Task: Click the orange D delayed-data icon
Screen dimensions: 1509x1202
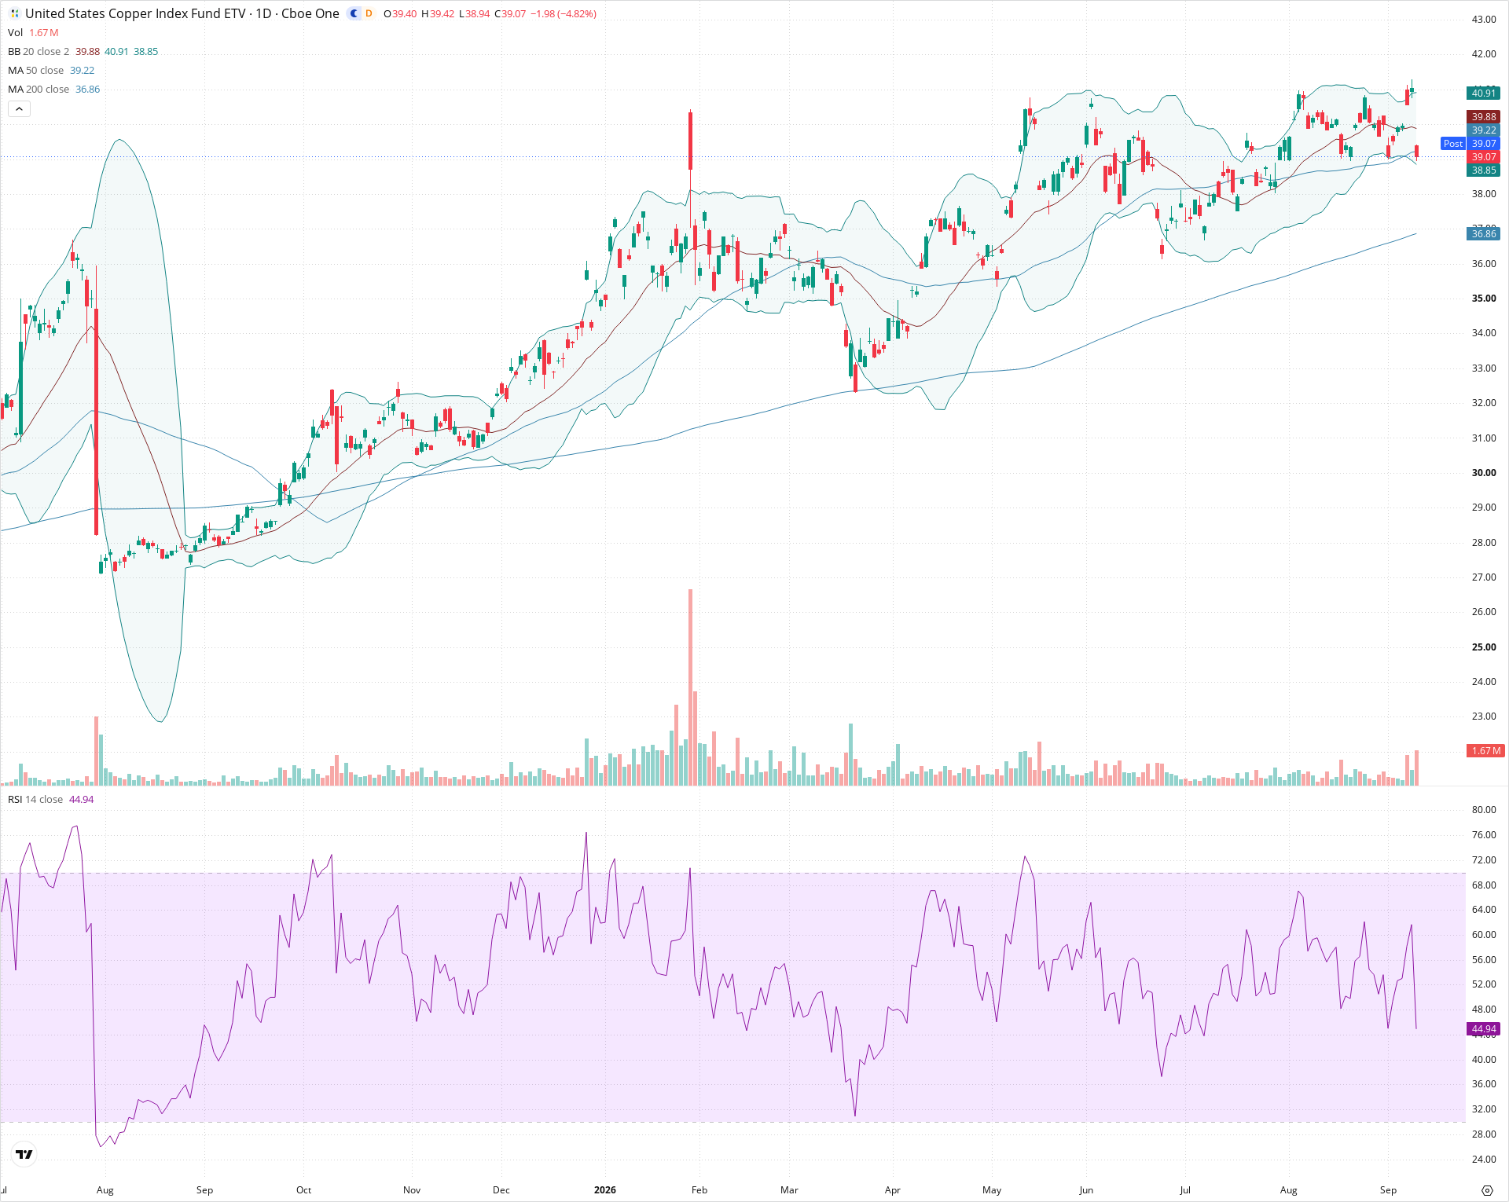Action: (x=369, y=13)
